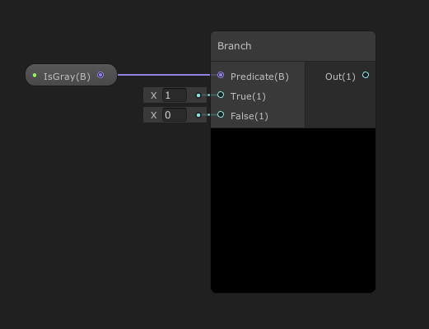Viewport: 429px width, 329px height.
Task: Click the True(1) label
Action: click(x=248, y=96)
